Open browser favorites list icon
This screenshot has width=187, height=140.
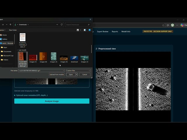(168, 25)
